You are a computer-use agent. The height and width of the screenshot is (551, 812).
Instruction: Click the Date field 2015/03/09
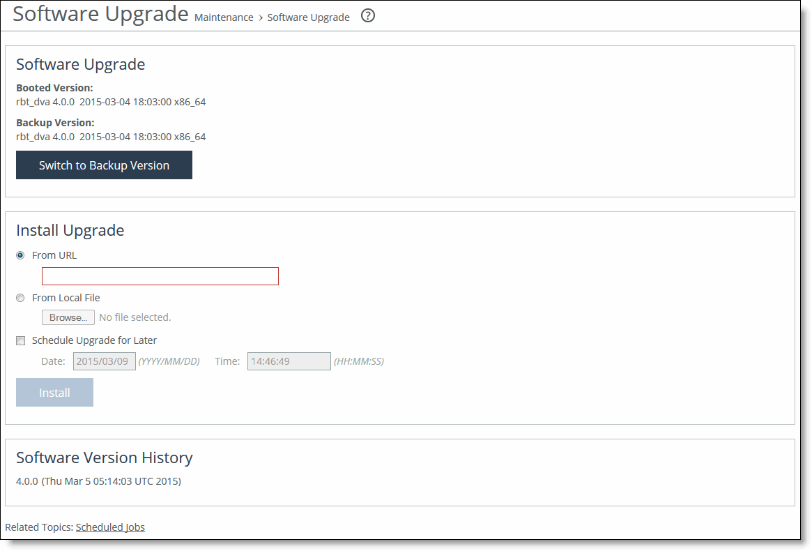point(104,361)
